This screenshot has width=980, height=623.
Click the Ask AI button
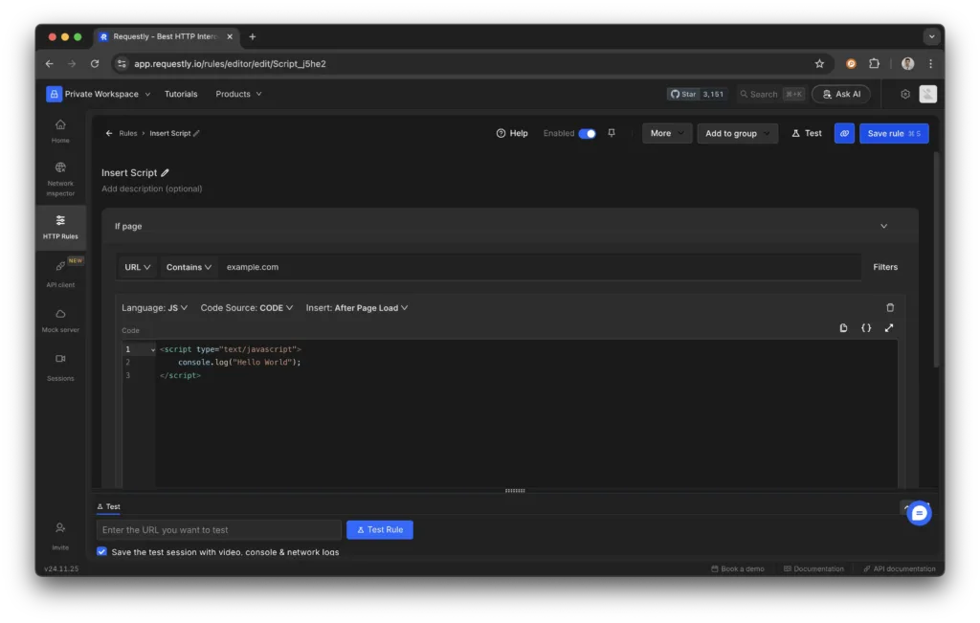841,94
